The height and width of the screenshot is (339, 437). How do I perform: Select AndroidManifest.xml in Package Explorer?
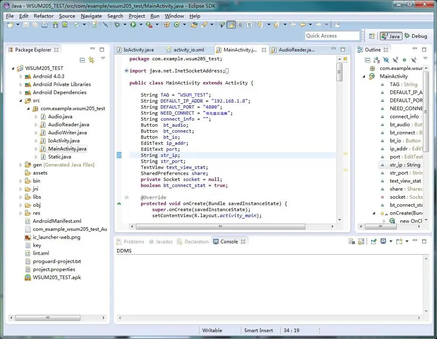coord(57,221)
